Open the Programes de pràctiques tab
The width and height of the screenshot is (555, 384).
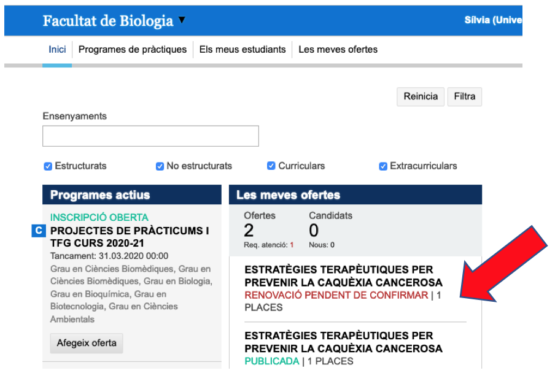[132, 50]
